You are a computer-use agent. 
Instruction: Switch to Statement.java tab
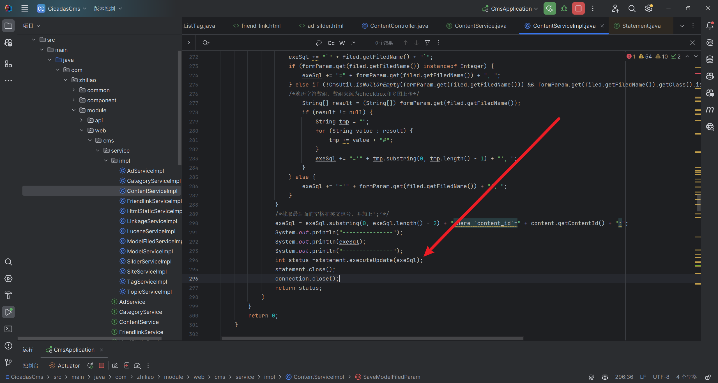pos(637,26)
